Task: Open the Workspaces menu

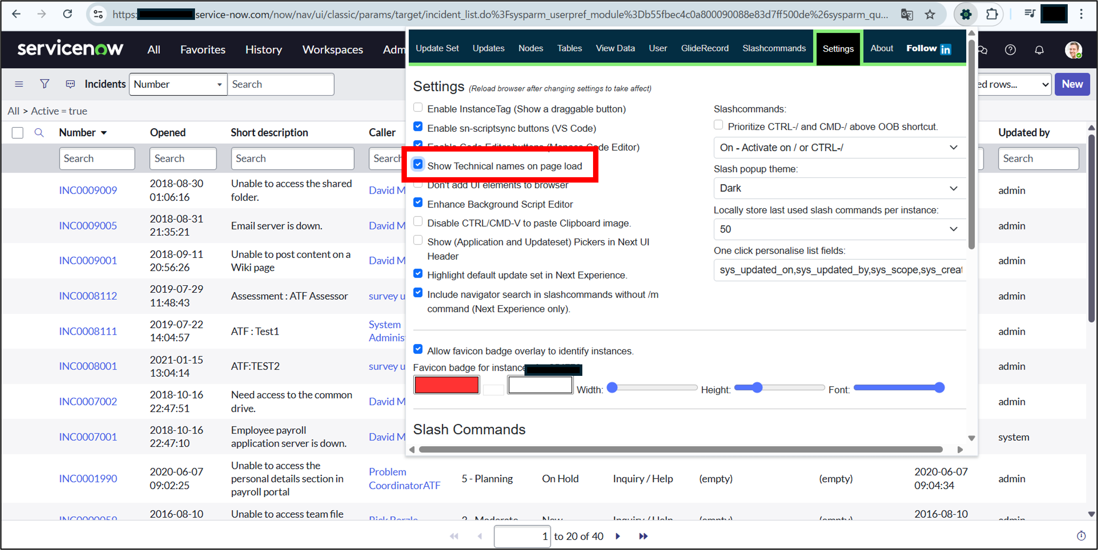Action: tap(333, 50)
